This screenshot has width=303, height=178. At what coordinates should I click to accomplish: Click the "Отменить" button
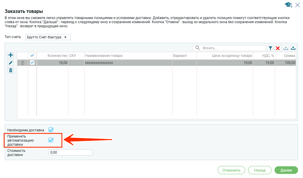(231, 170)
